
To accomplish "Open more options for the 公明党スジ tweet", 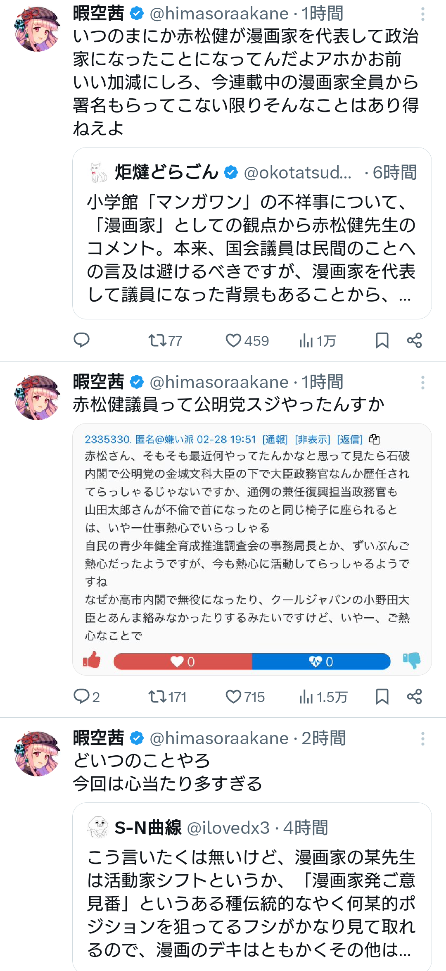I will 422,383.
